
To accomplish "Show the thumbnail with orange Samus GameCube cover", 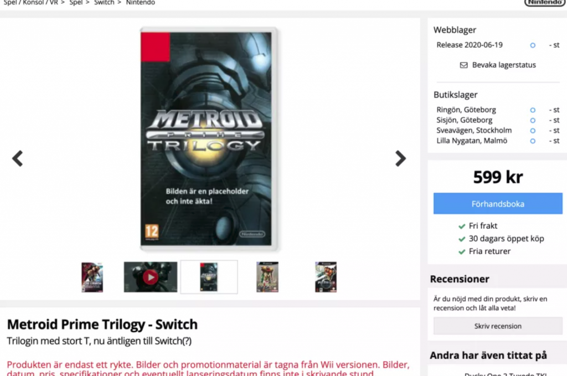I will click(x=267, y=277).
